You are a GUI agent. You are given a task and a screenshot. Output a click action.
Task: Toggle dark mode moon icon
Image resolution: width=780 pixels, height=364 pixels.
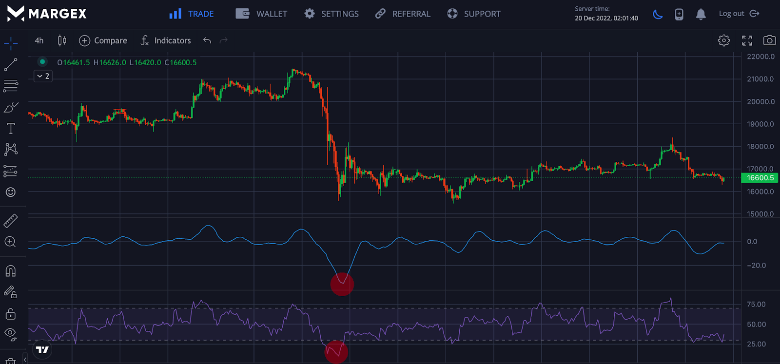[x=658, y=14]
